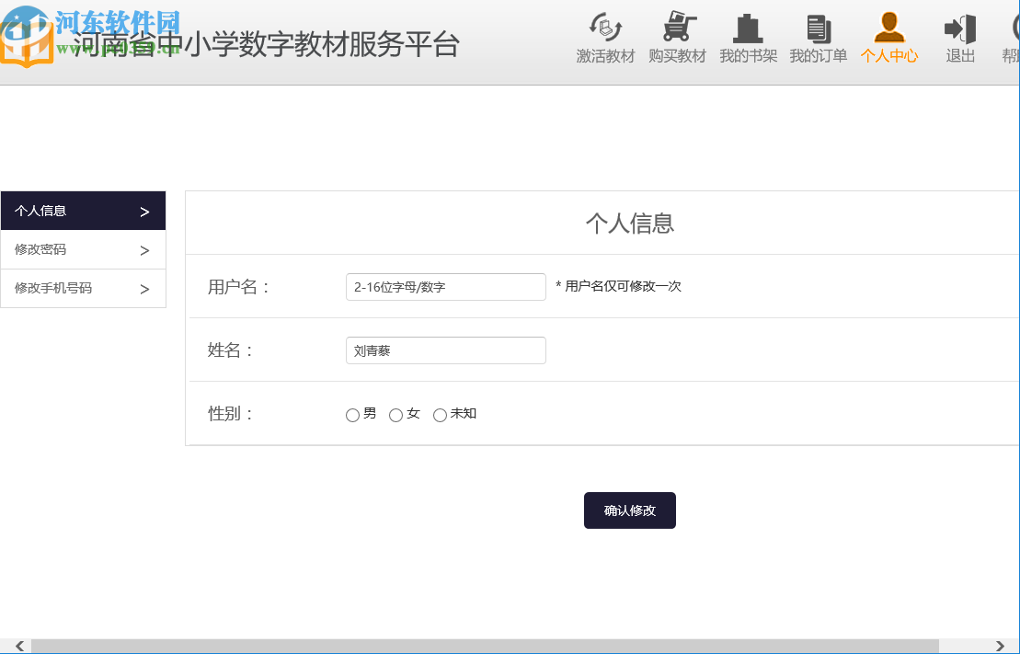Open the 修改手机号码 sidebar menu entry
This screenshot has height=654, width=1020.
(55, 288)
